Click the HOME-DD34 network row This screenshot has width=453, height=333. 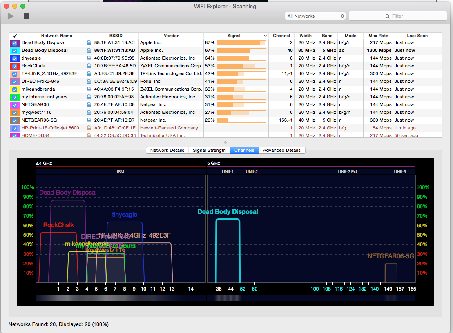pos(225,135)
